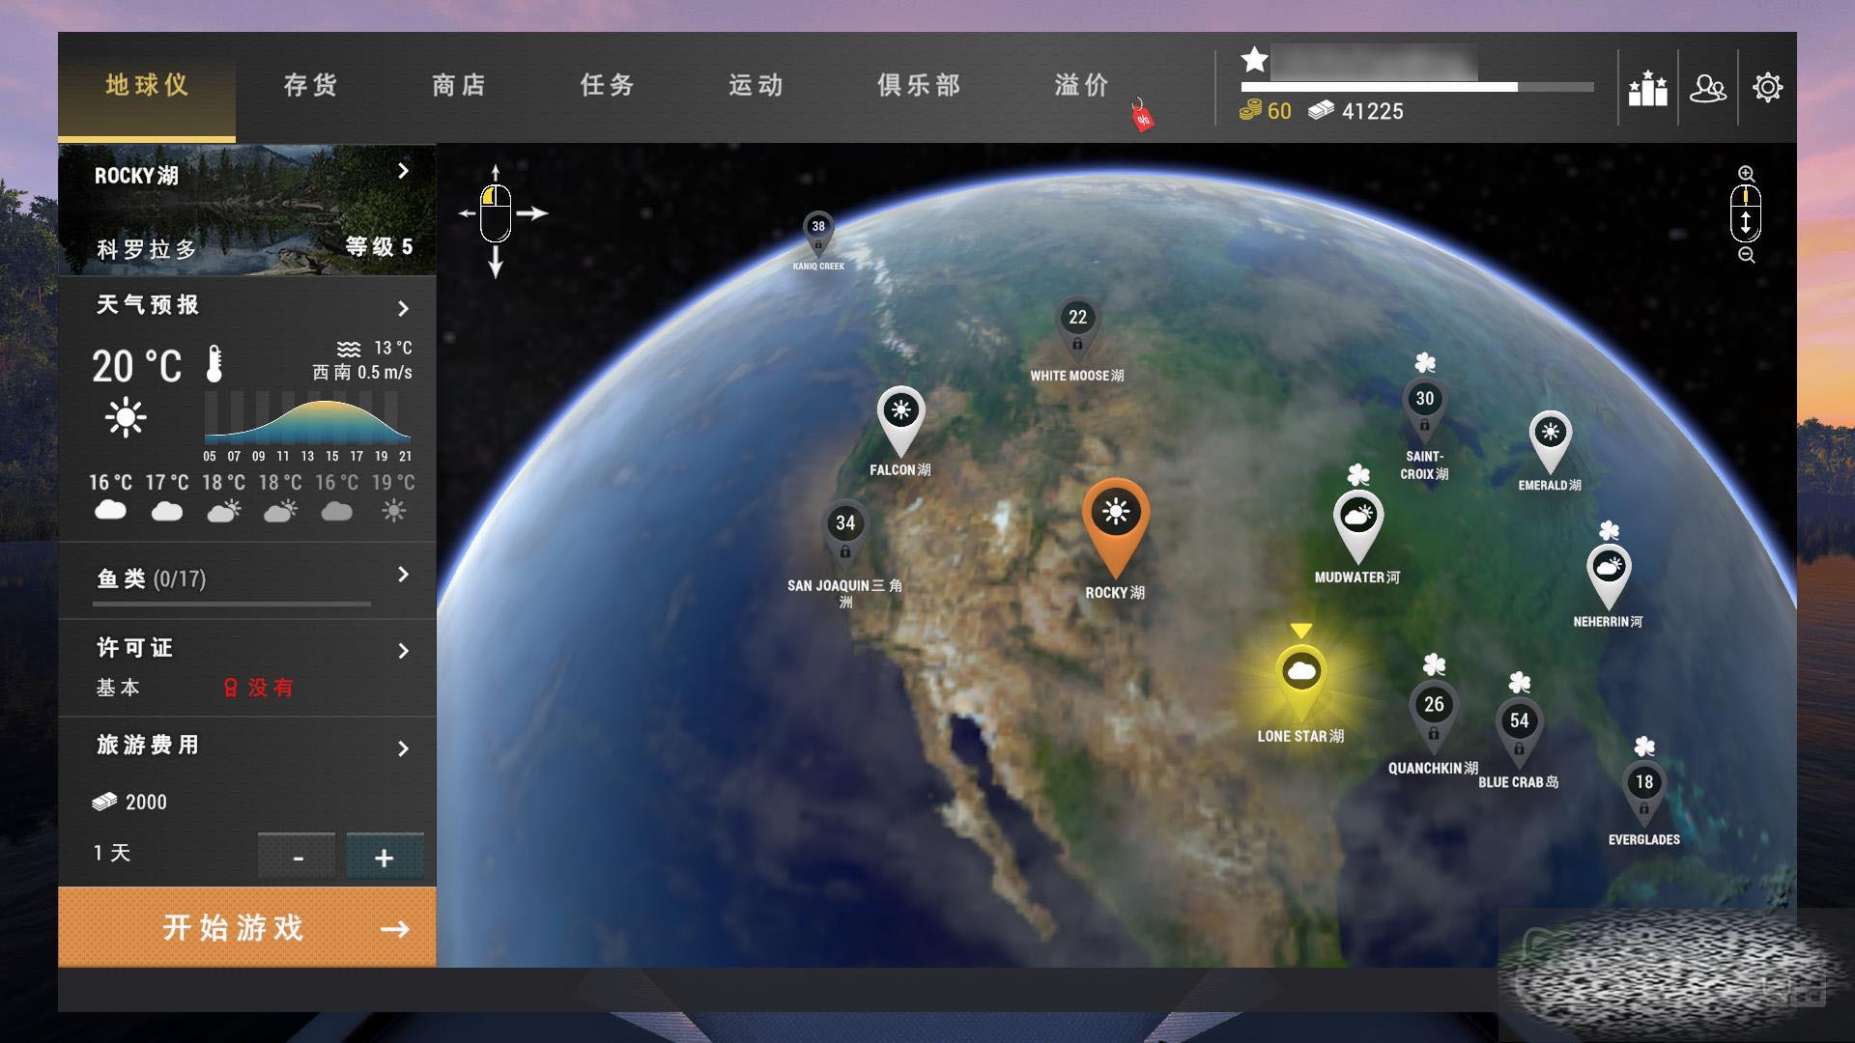Click the 41225 money amount
Image resolution: width=1855 pixels, height=1043 pixels.
[x=1373, y=112]
